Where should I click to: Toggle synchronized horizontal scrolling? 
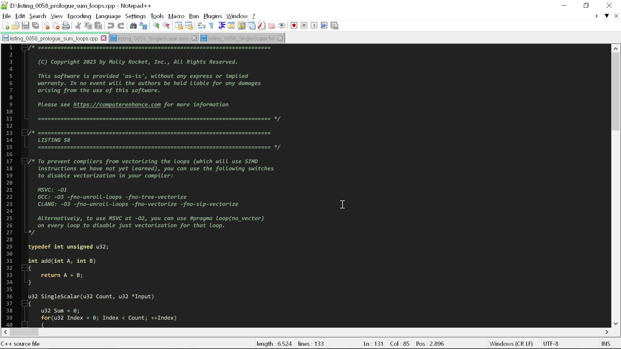(x=189, y=26)
